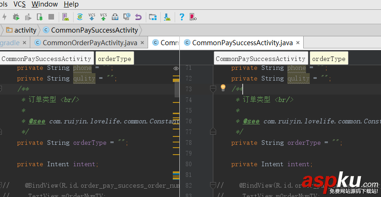381x197 pixels.
Task: Click right editor orderType breadcrumb
Action: 329,59
